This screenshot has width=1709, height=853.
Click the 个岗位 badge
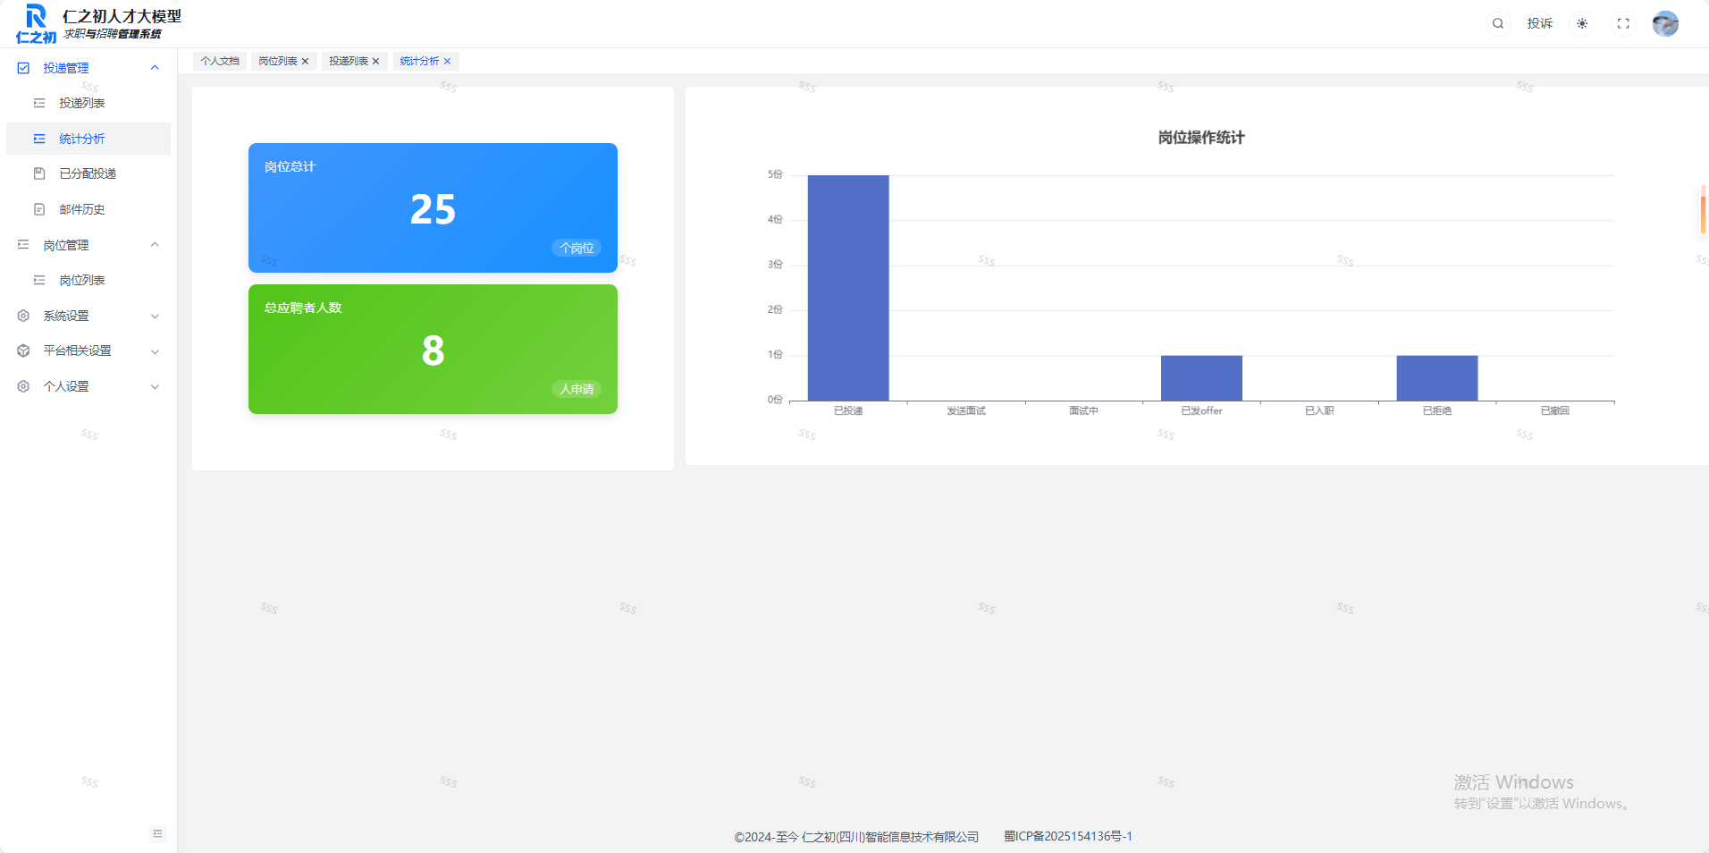(x=577, y=248)
